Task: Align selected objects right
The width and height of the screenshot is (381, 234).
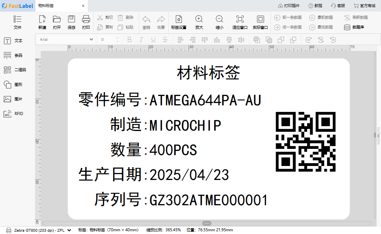Action: click(193, 40)
